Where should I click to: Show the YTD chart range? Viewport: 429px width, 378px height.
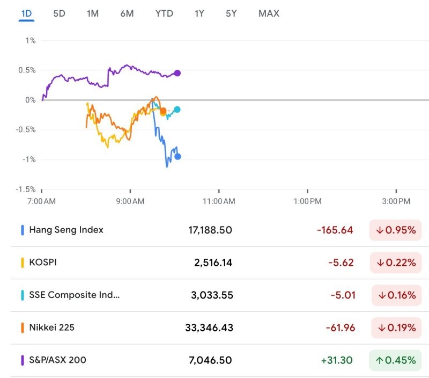pos(164,13)
